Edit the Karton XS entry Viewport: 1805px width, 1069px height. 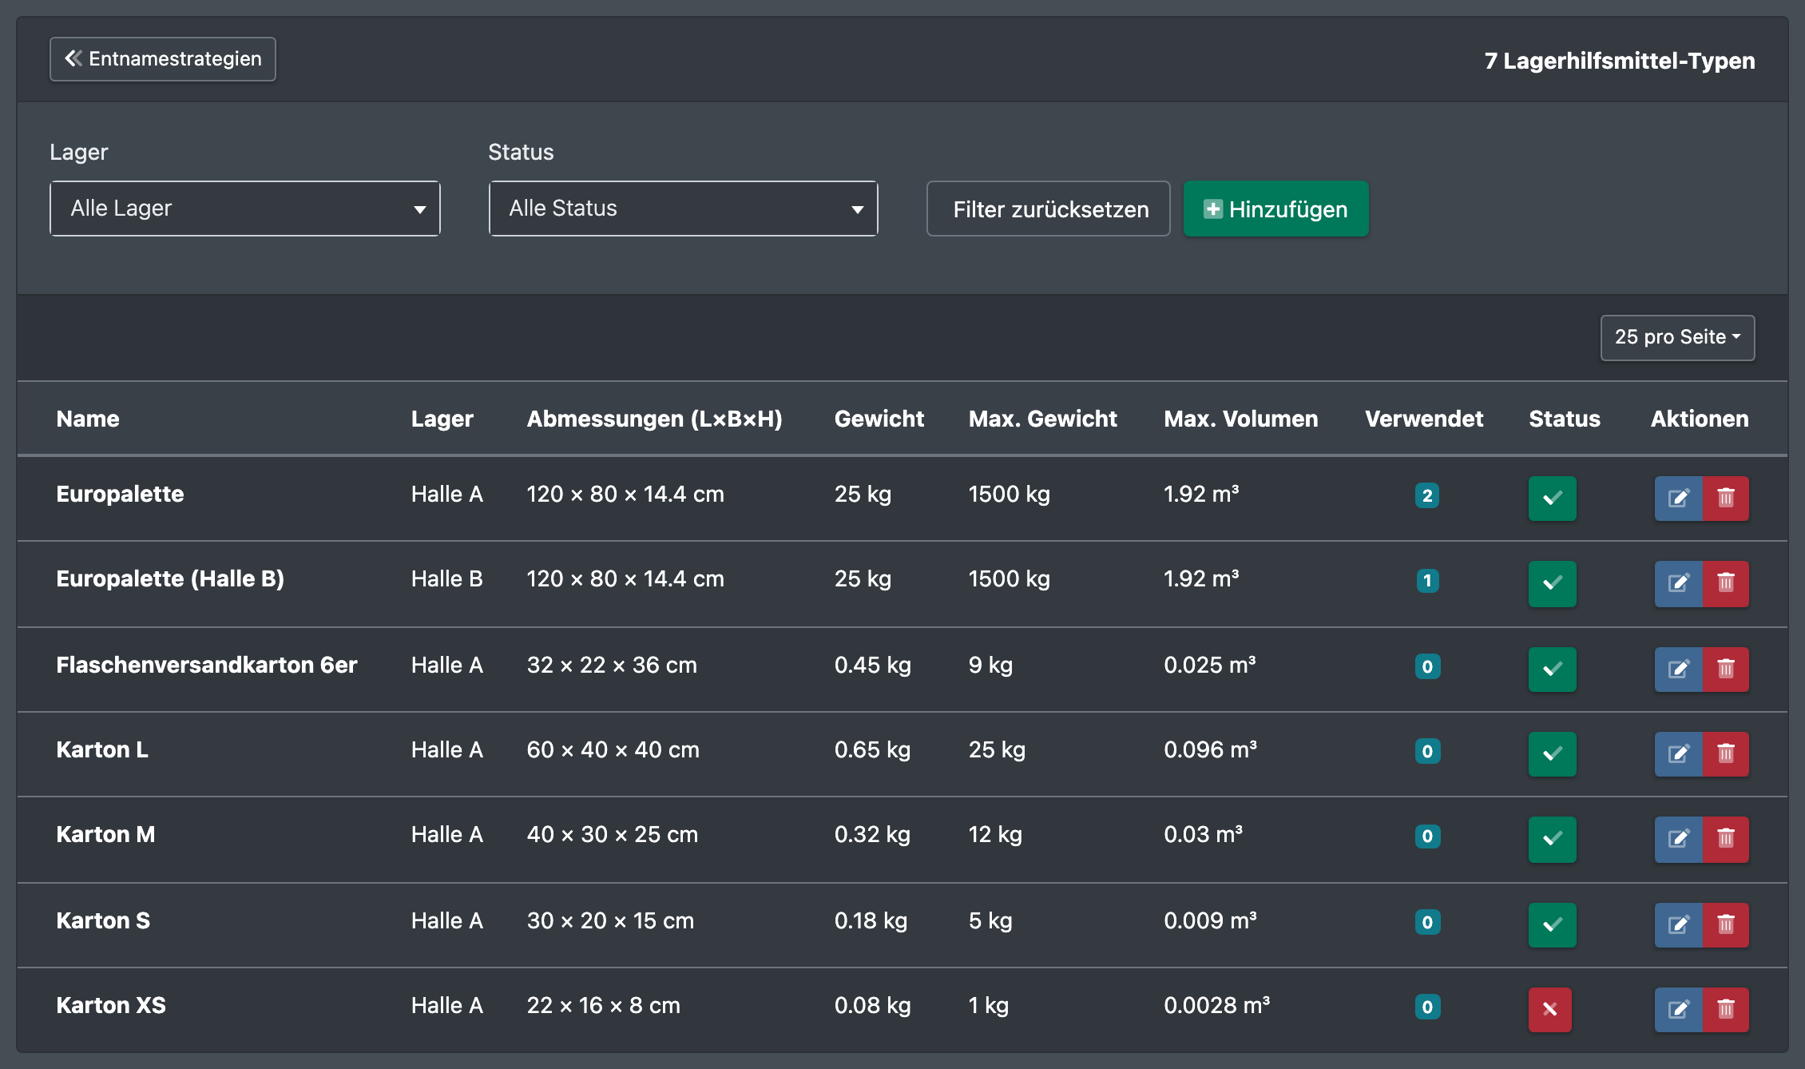[1679, 1009]
